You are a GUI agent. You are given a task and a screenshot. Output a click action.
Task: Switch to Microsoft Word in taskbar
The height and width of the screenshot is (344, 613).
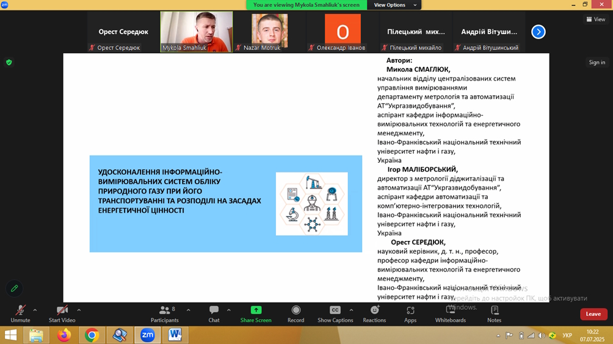(175, 335)
